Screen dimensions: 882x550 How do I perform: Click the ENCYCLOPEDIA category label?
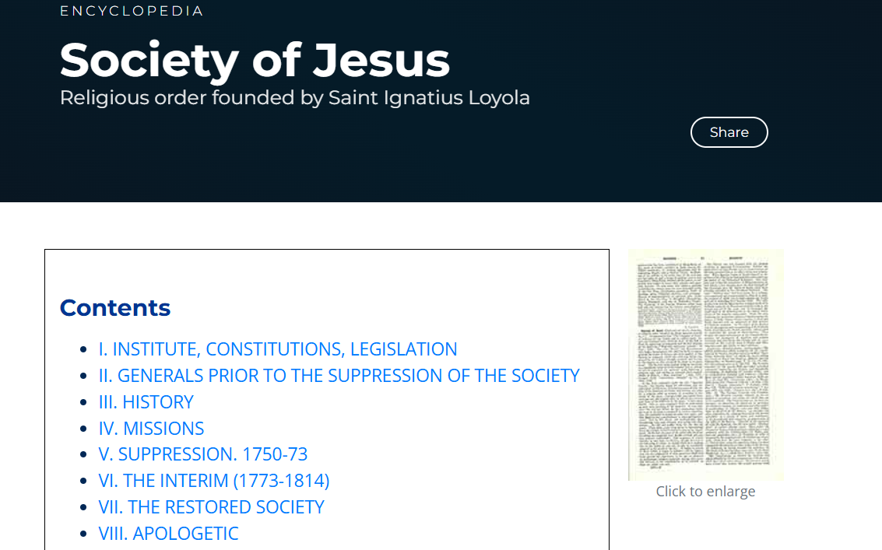[132, 11]
